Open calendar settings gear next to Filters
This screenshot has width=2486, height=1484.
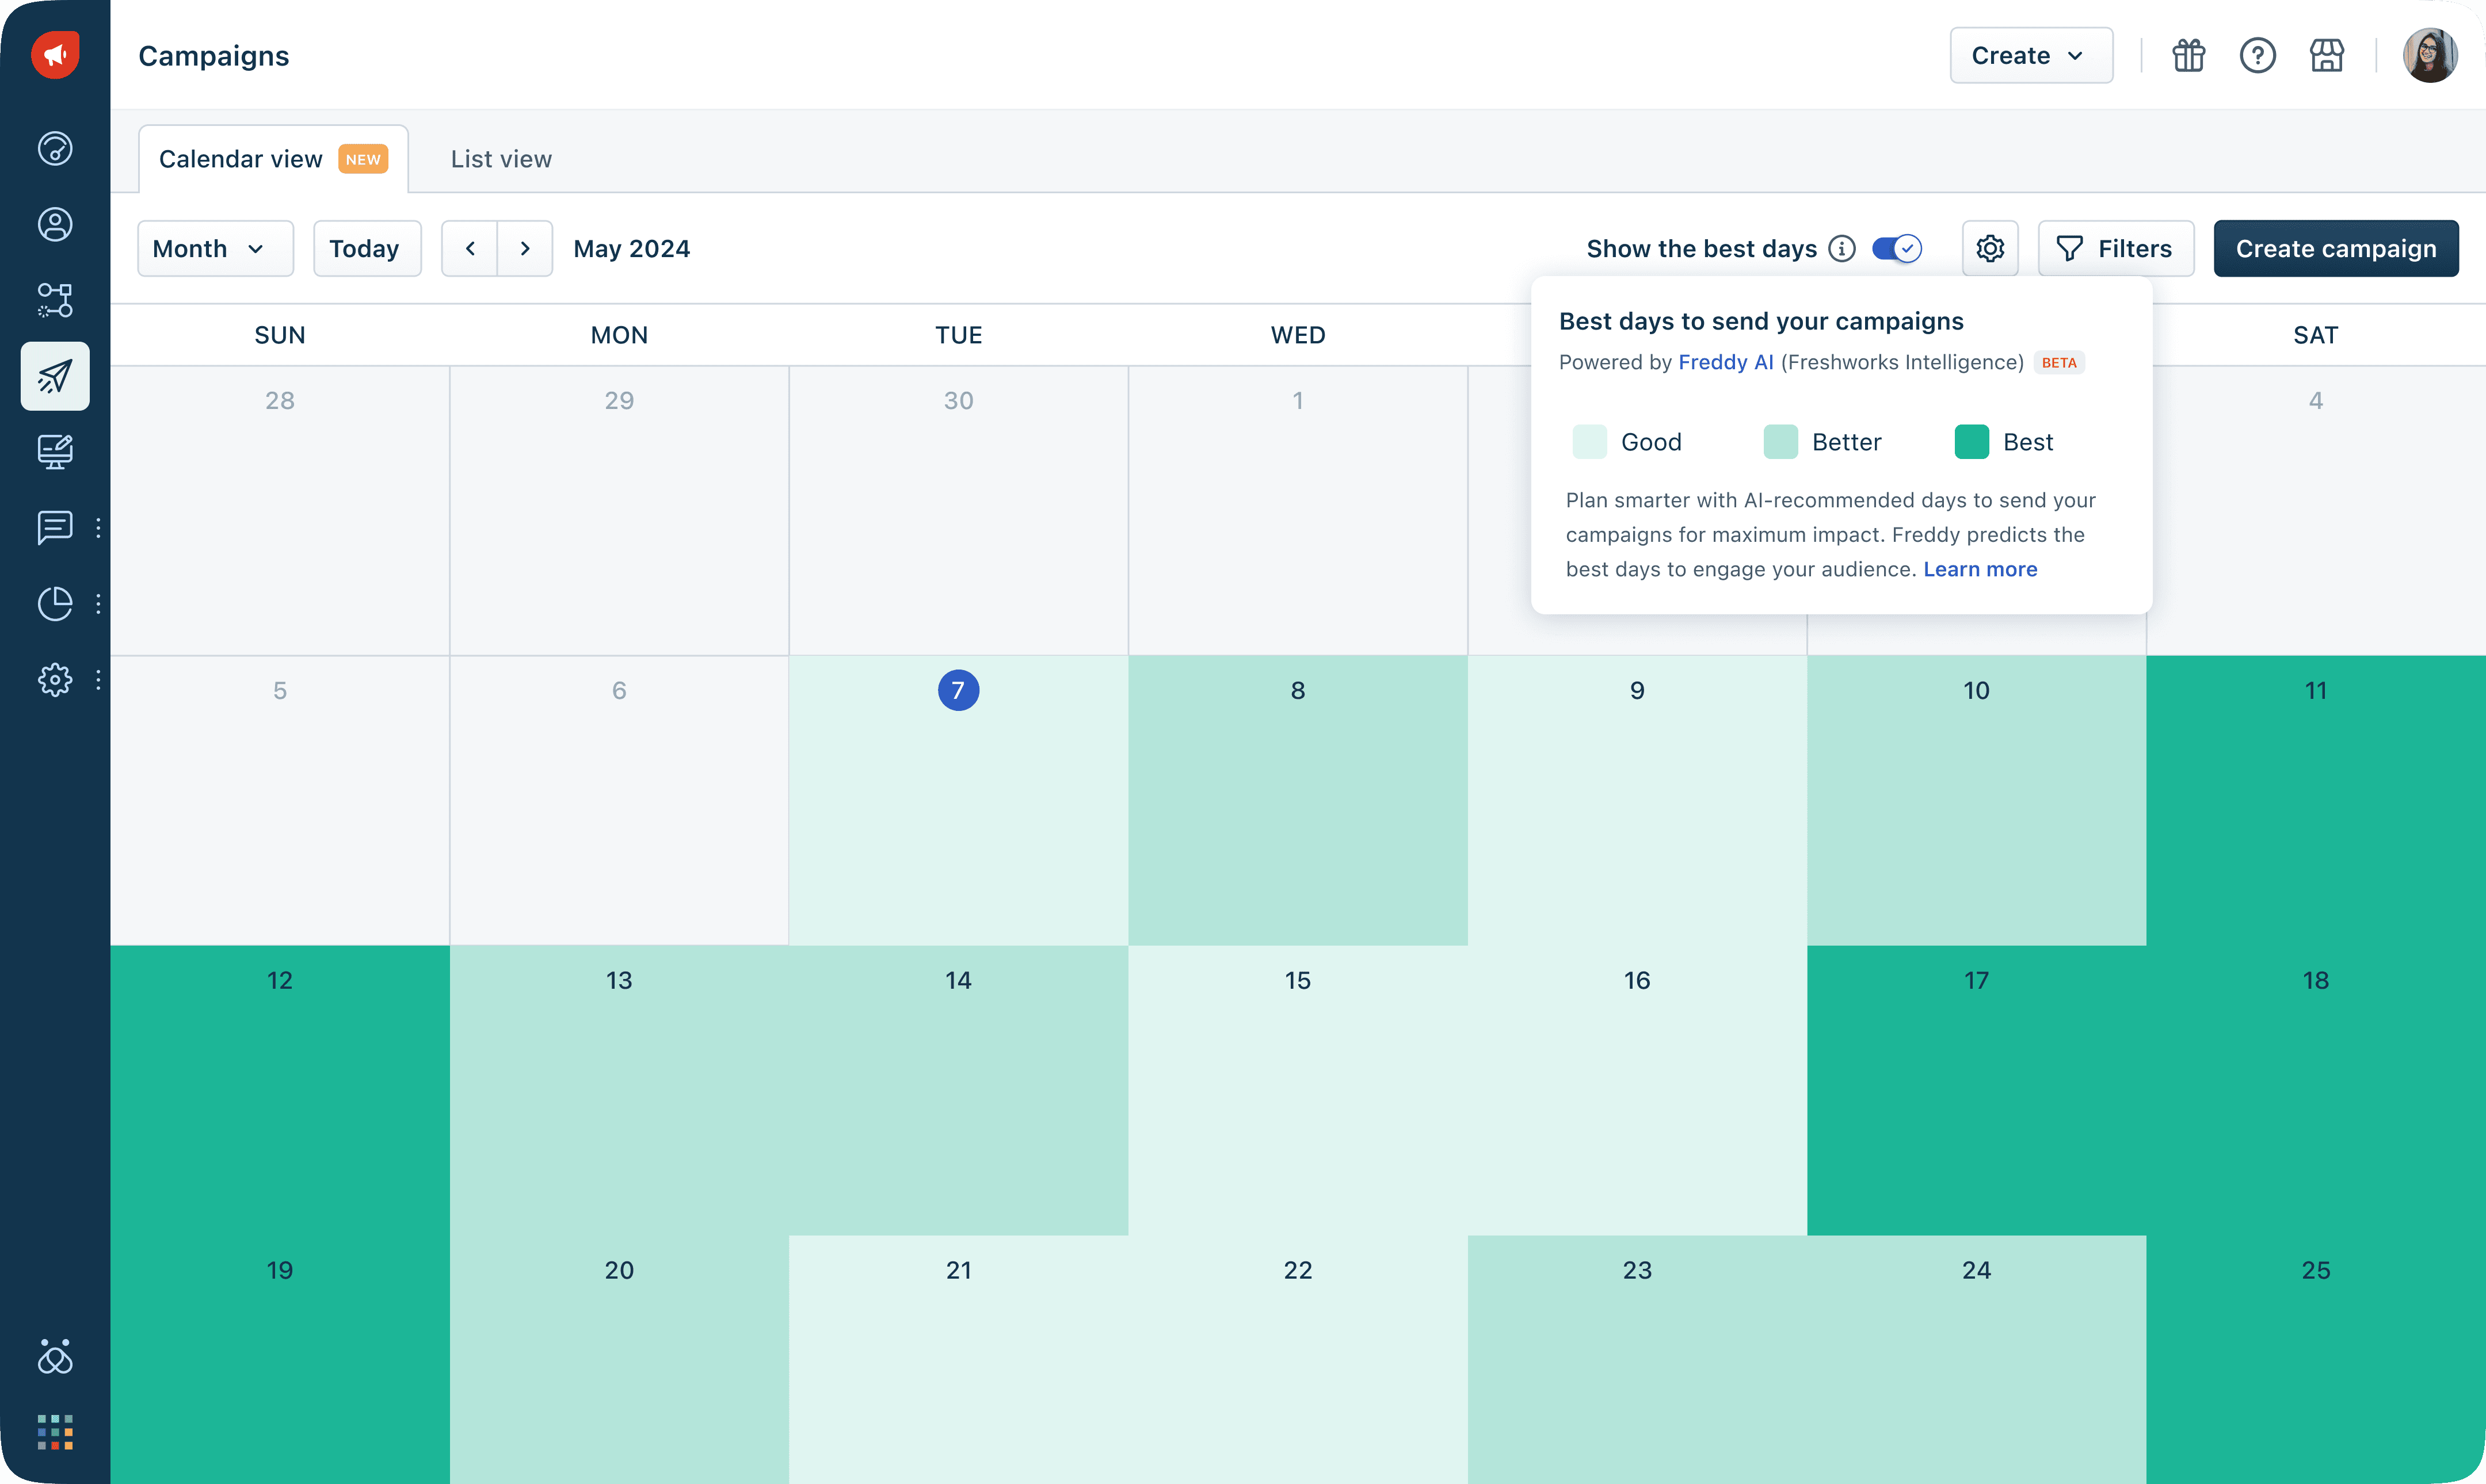coord(1990,248)
